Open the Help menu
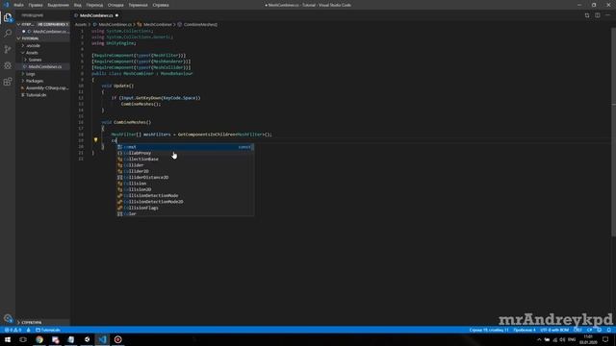Screen dimensions: 616x346 click(x=161, y=5)
